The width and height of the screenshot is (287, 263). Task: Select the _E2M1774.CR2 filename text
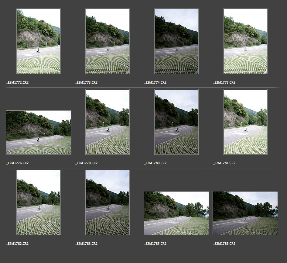pyautogui.click(x=155, y=83)
